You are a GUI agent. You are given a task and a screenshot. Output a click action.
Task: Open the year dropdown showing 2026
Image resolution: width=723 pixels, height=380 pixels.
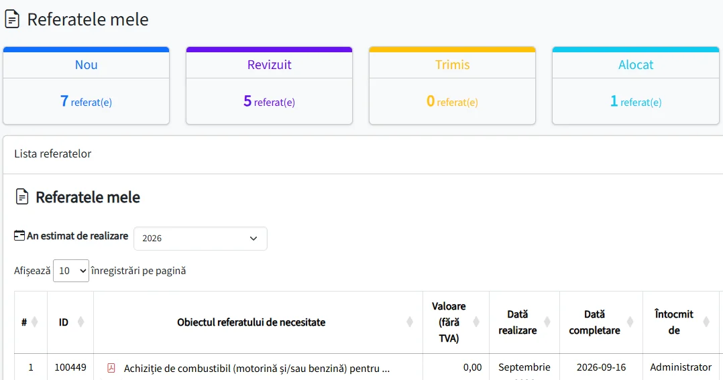click(200, 239)
